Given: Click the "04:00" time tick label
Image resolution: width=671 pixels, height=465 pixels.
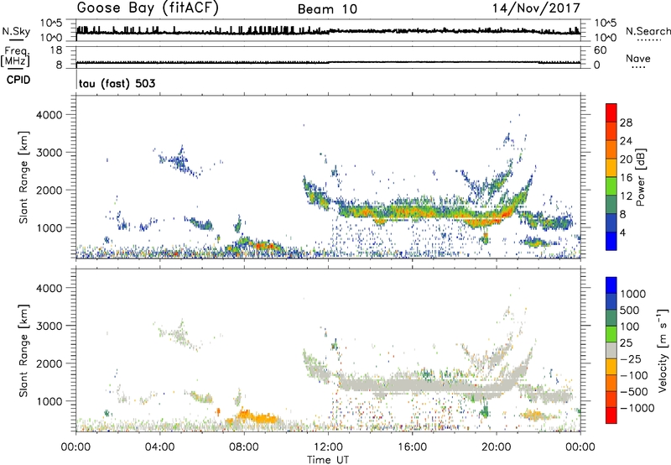Looking at the screenshot, I should (159, 447).
